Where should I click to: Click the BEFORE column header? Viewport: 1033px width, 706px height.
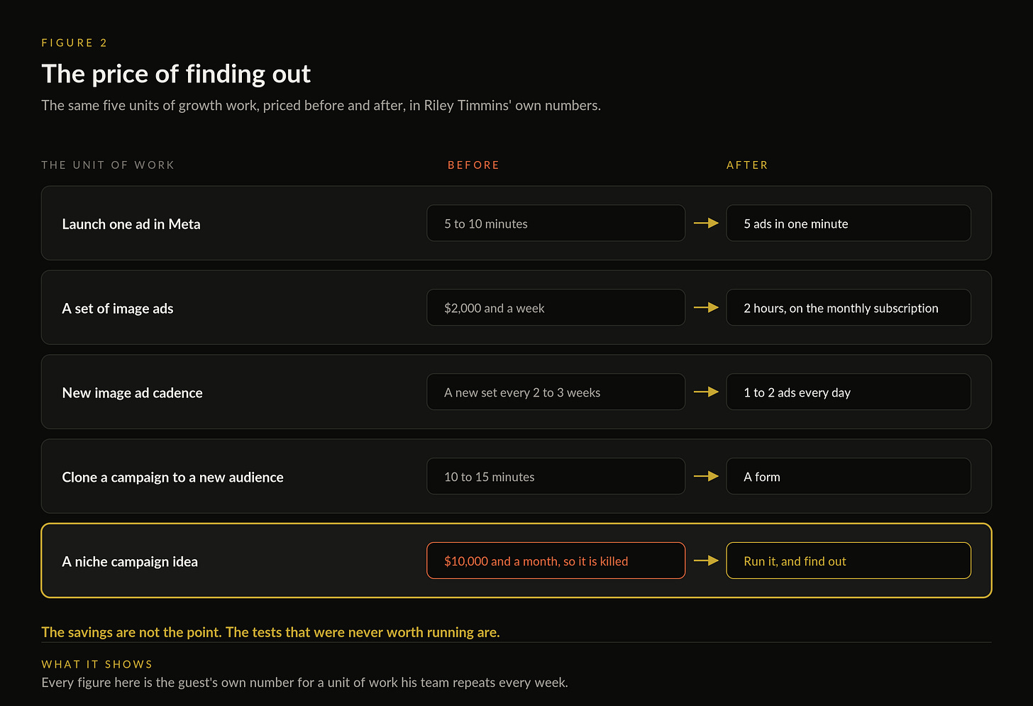(x=473, y=165)
